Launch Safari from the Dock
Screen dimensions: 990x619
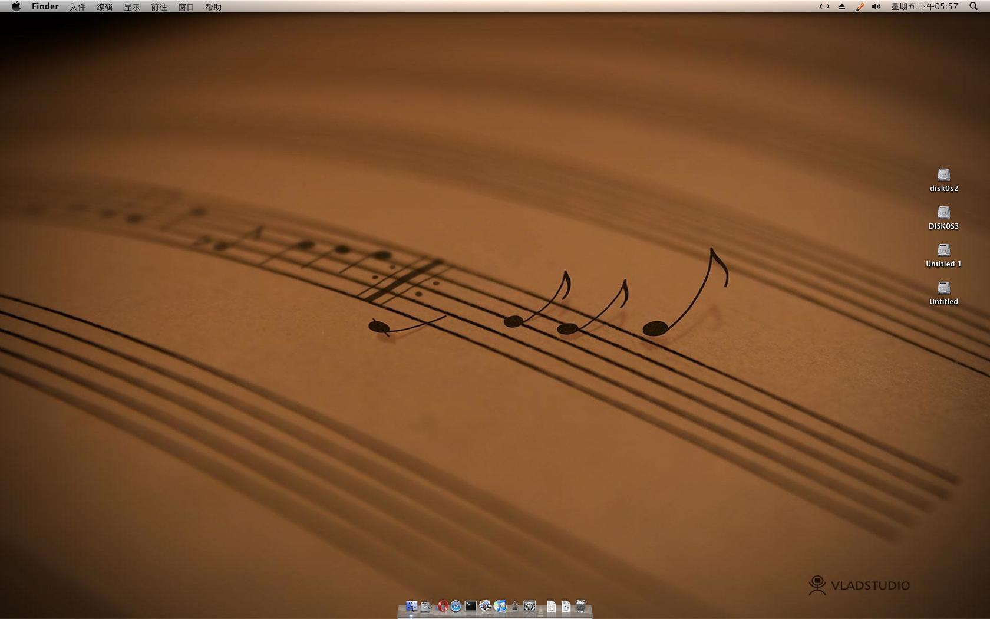(x=456, y=606)
